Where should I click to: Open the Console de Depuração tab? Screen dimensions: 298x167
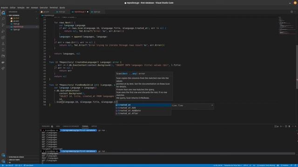(71, 126)
